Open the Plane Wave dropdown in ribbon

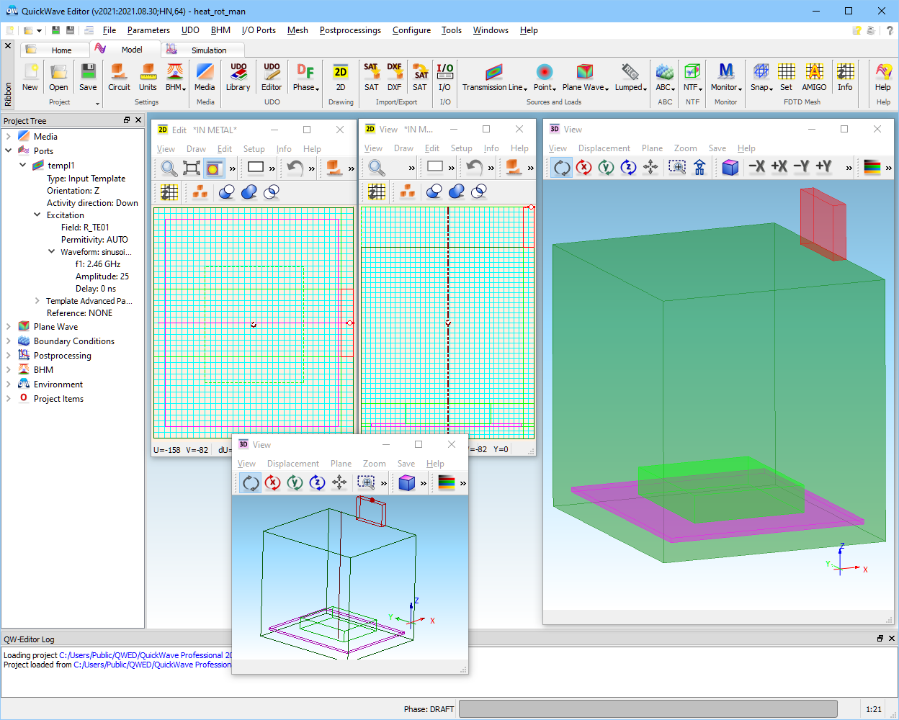pyautogui.click(x=586, y=77)
